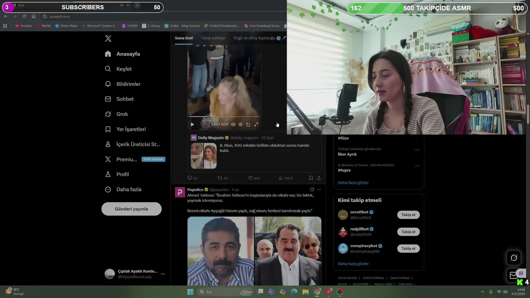The image size is (530, 298).
Task: Open account menu dots beside @HippieBluesLady
Action: click(163, 274)
